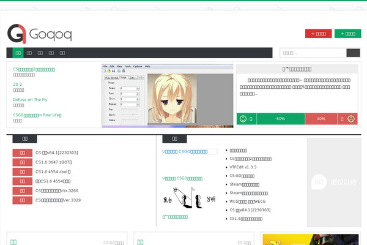Viewport: 367px width, 245px height.
Task: Open the '2D 2' link
Action: (18, 85)
